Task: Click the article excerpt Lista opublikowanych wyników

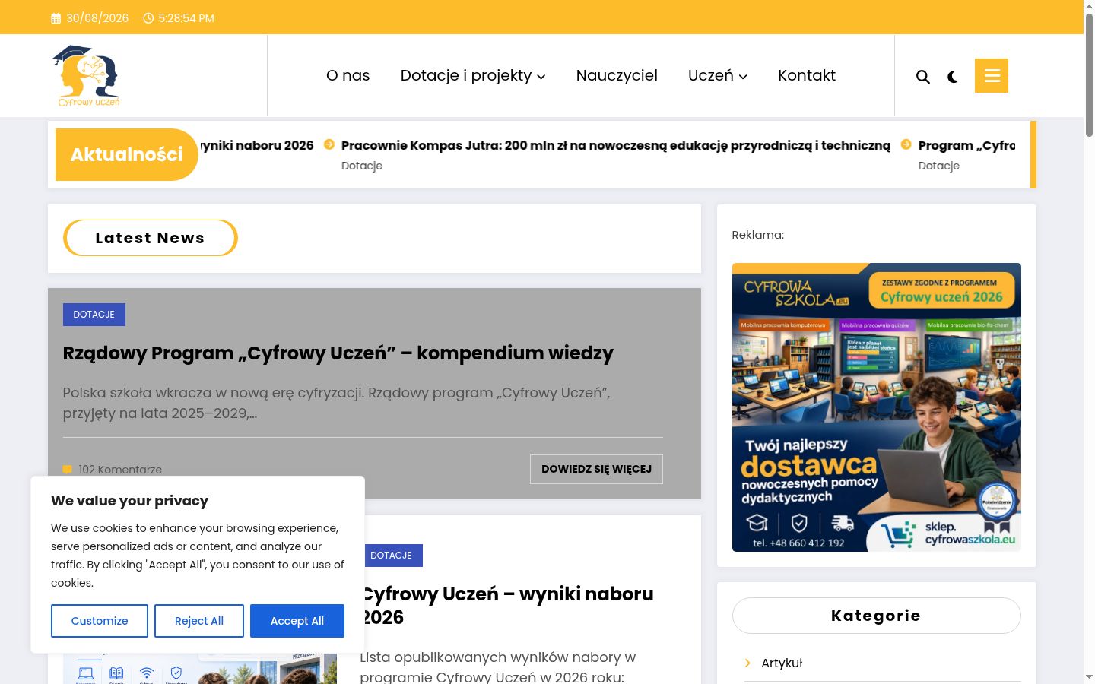Action: tap(498, 667)
